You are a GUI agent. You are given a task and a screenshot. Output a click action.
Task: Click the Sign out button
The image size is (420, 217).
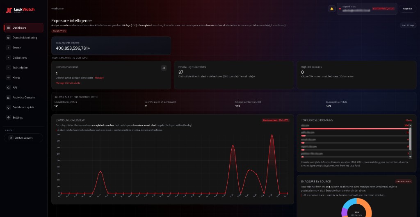[407, 9]
